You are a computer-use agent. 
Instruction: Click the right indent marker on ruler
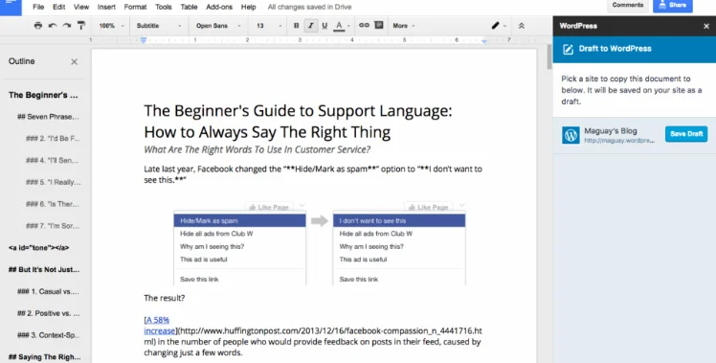(484, 40)
